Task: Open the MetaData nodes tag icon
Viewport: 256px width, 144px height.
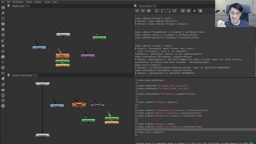Action: click(x=3, y=79)
